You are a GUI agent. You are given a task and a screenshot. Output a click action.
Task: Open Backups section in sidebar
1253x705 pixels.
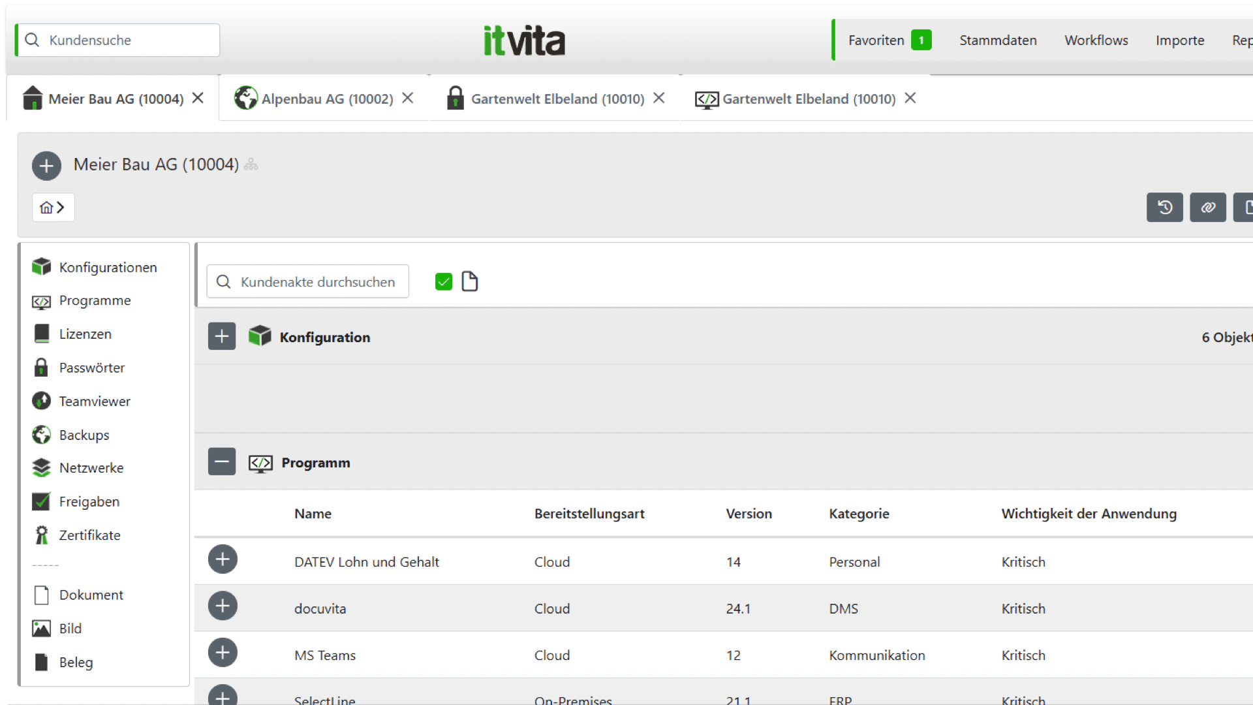tap(84, 435)
